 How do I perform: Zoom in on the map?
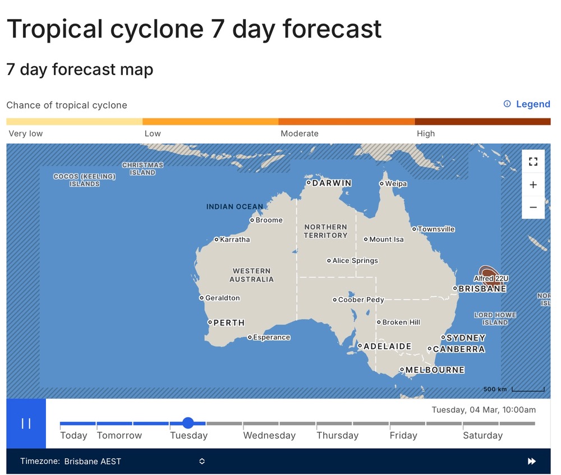533,185
